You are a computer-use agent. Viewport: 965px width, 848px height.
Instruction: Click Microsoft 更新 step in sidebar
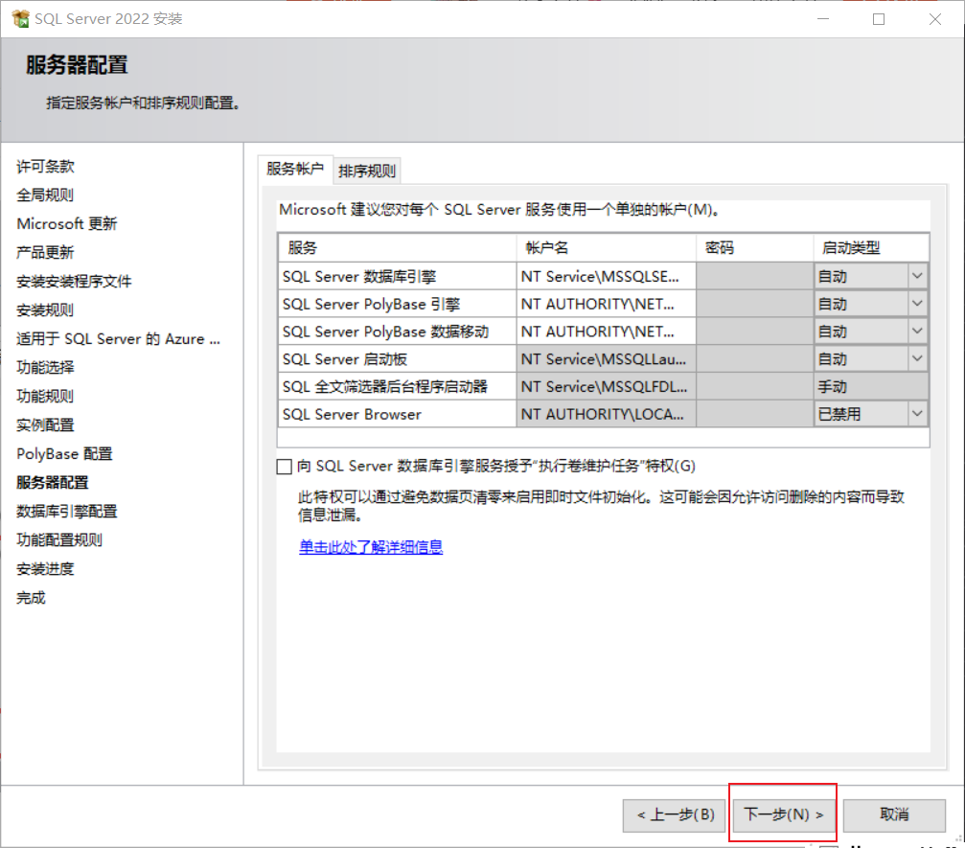(66, 223)
